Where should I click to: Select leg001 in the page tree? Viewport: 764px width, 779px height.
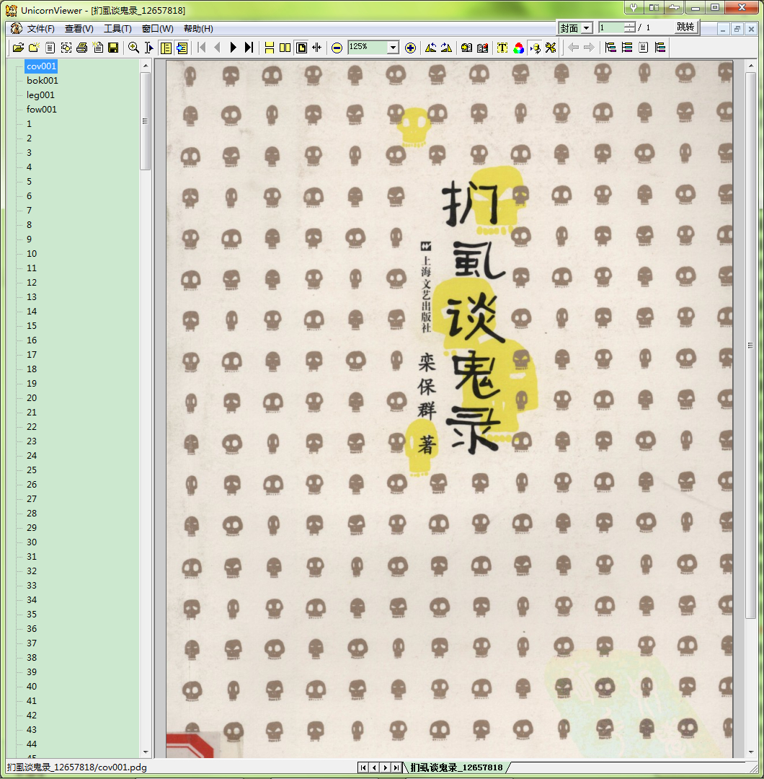(x=40, y=95)
